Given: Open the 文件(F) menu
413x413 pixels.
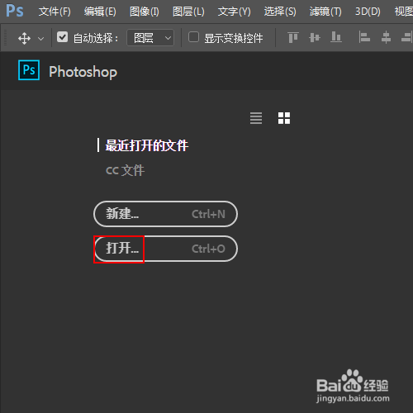Looking at the screenshot, I should click(x=55, y=12).
